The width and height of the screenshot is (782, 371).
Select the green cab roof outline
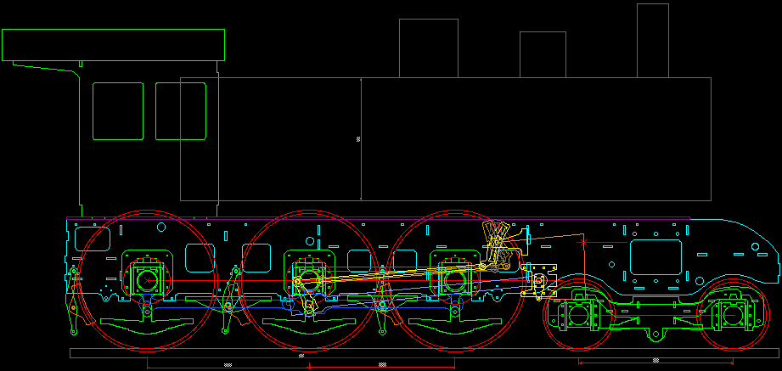(113, 45)
